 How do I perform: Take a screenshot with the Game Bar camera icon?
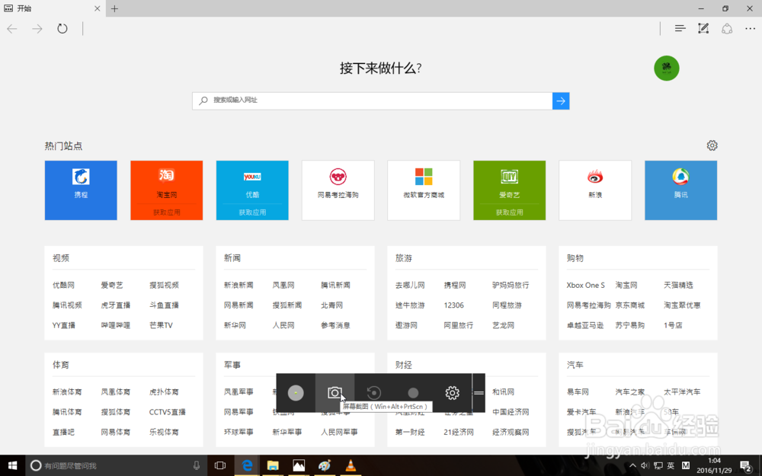coord(335,392)
